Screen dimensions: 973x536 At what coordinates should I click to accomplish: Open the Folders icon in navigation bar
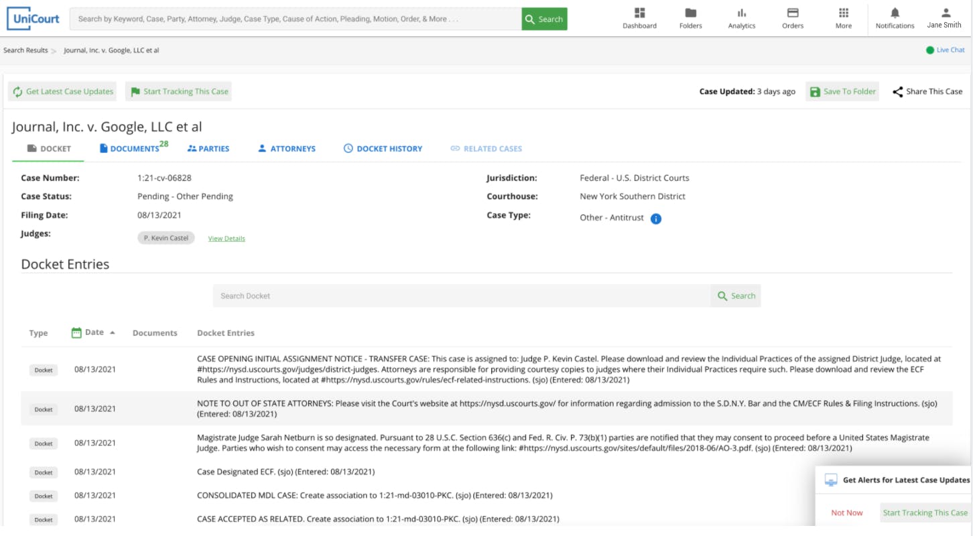pyautogui.click(x=690, y=13)
